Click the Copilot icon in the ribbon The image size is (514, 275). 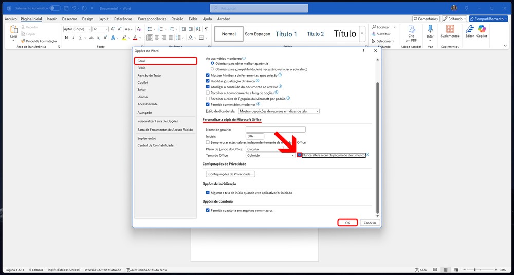pyautogui.click(x=482, y=31)
